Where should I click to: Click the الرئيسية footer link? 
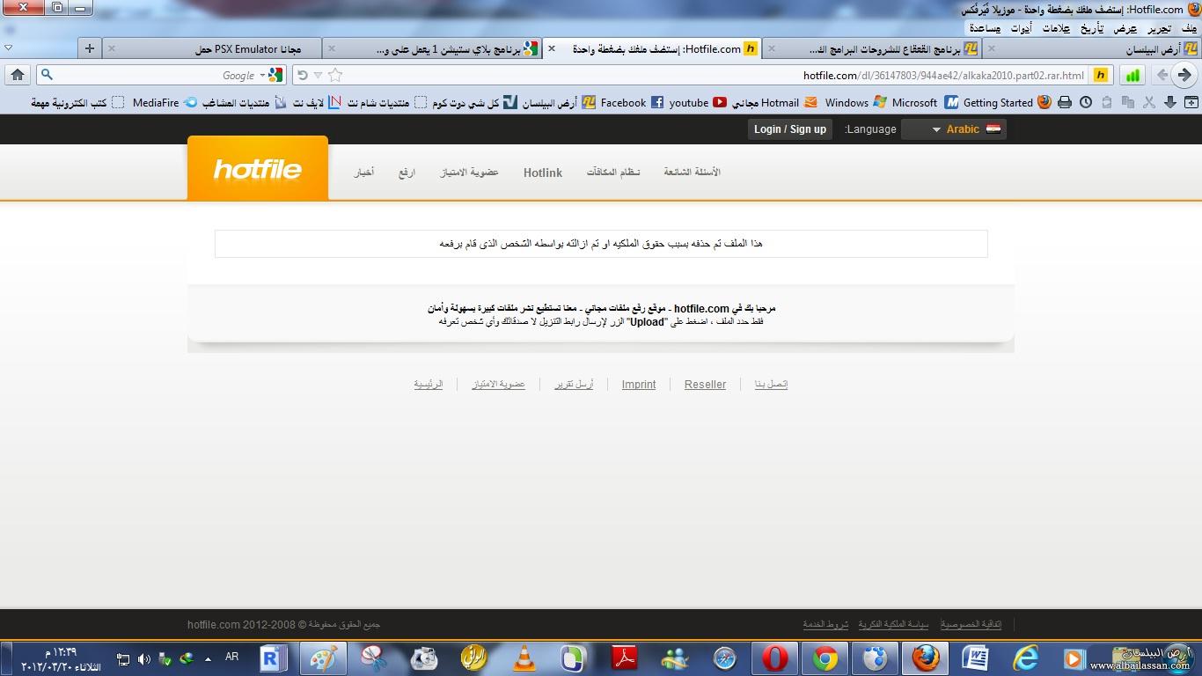point(429,385)
